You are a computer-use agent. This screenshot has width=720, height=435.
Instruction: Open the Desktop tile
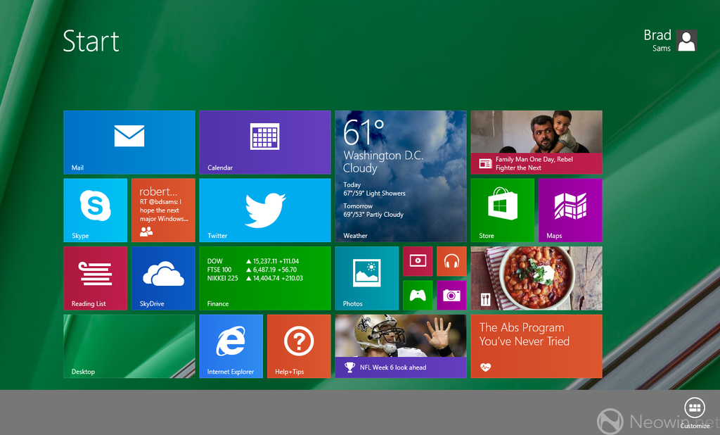(x=129, y=346)
